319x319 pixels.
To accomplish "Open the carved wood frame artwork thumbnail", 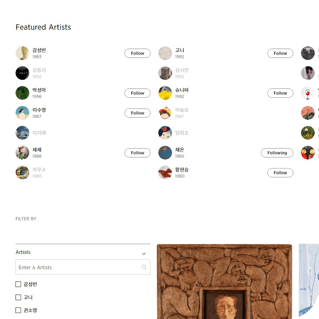I will pos(224,282).
